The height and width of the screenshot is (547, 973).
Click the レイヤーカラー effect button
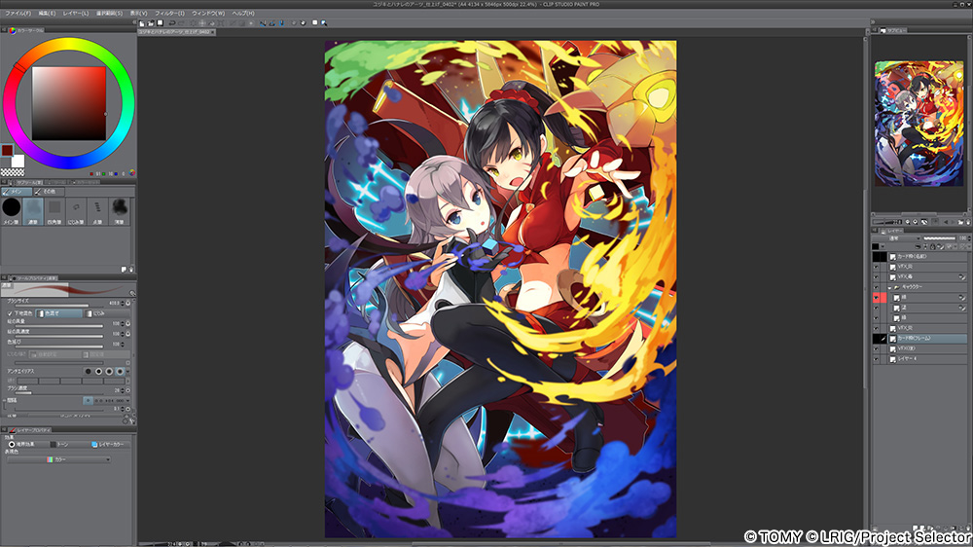109,445
